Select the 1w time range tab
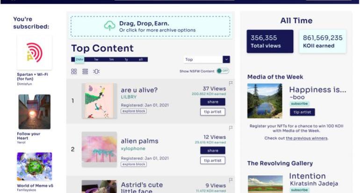 point(96,60)
